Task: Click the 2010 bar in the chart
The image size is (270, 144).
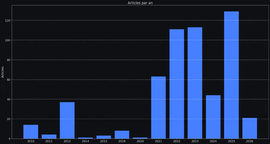Action: (x=31, y=132)
